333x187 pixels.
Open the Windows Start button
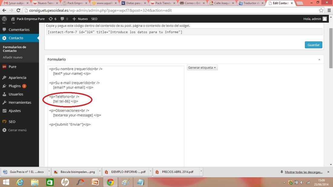6,182
